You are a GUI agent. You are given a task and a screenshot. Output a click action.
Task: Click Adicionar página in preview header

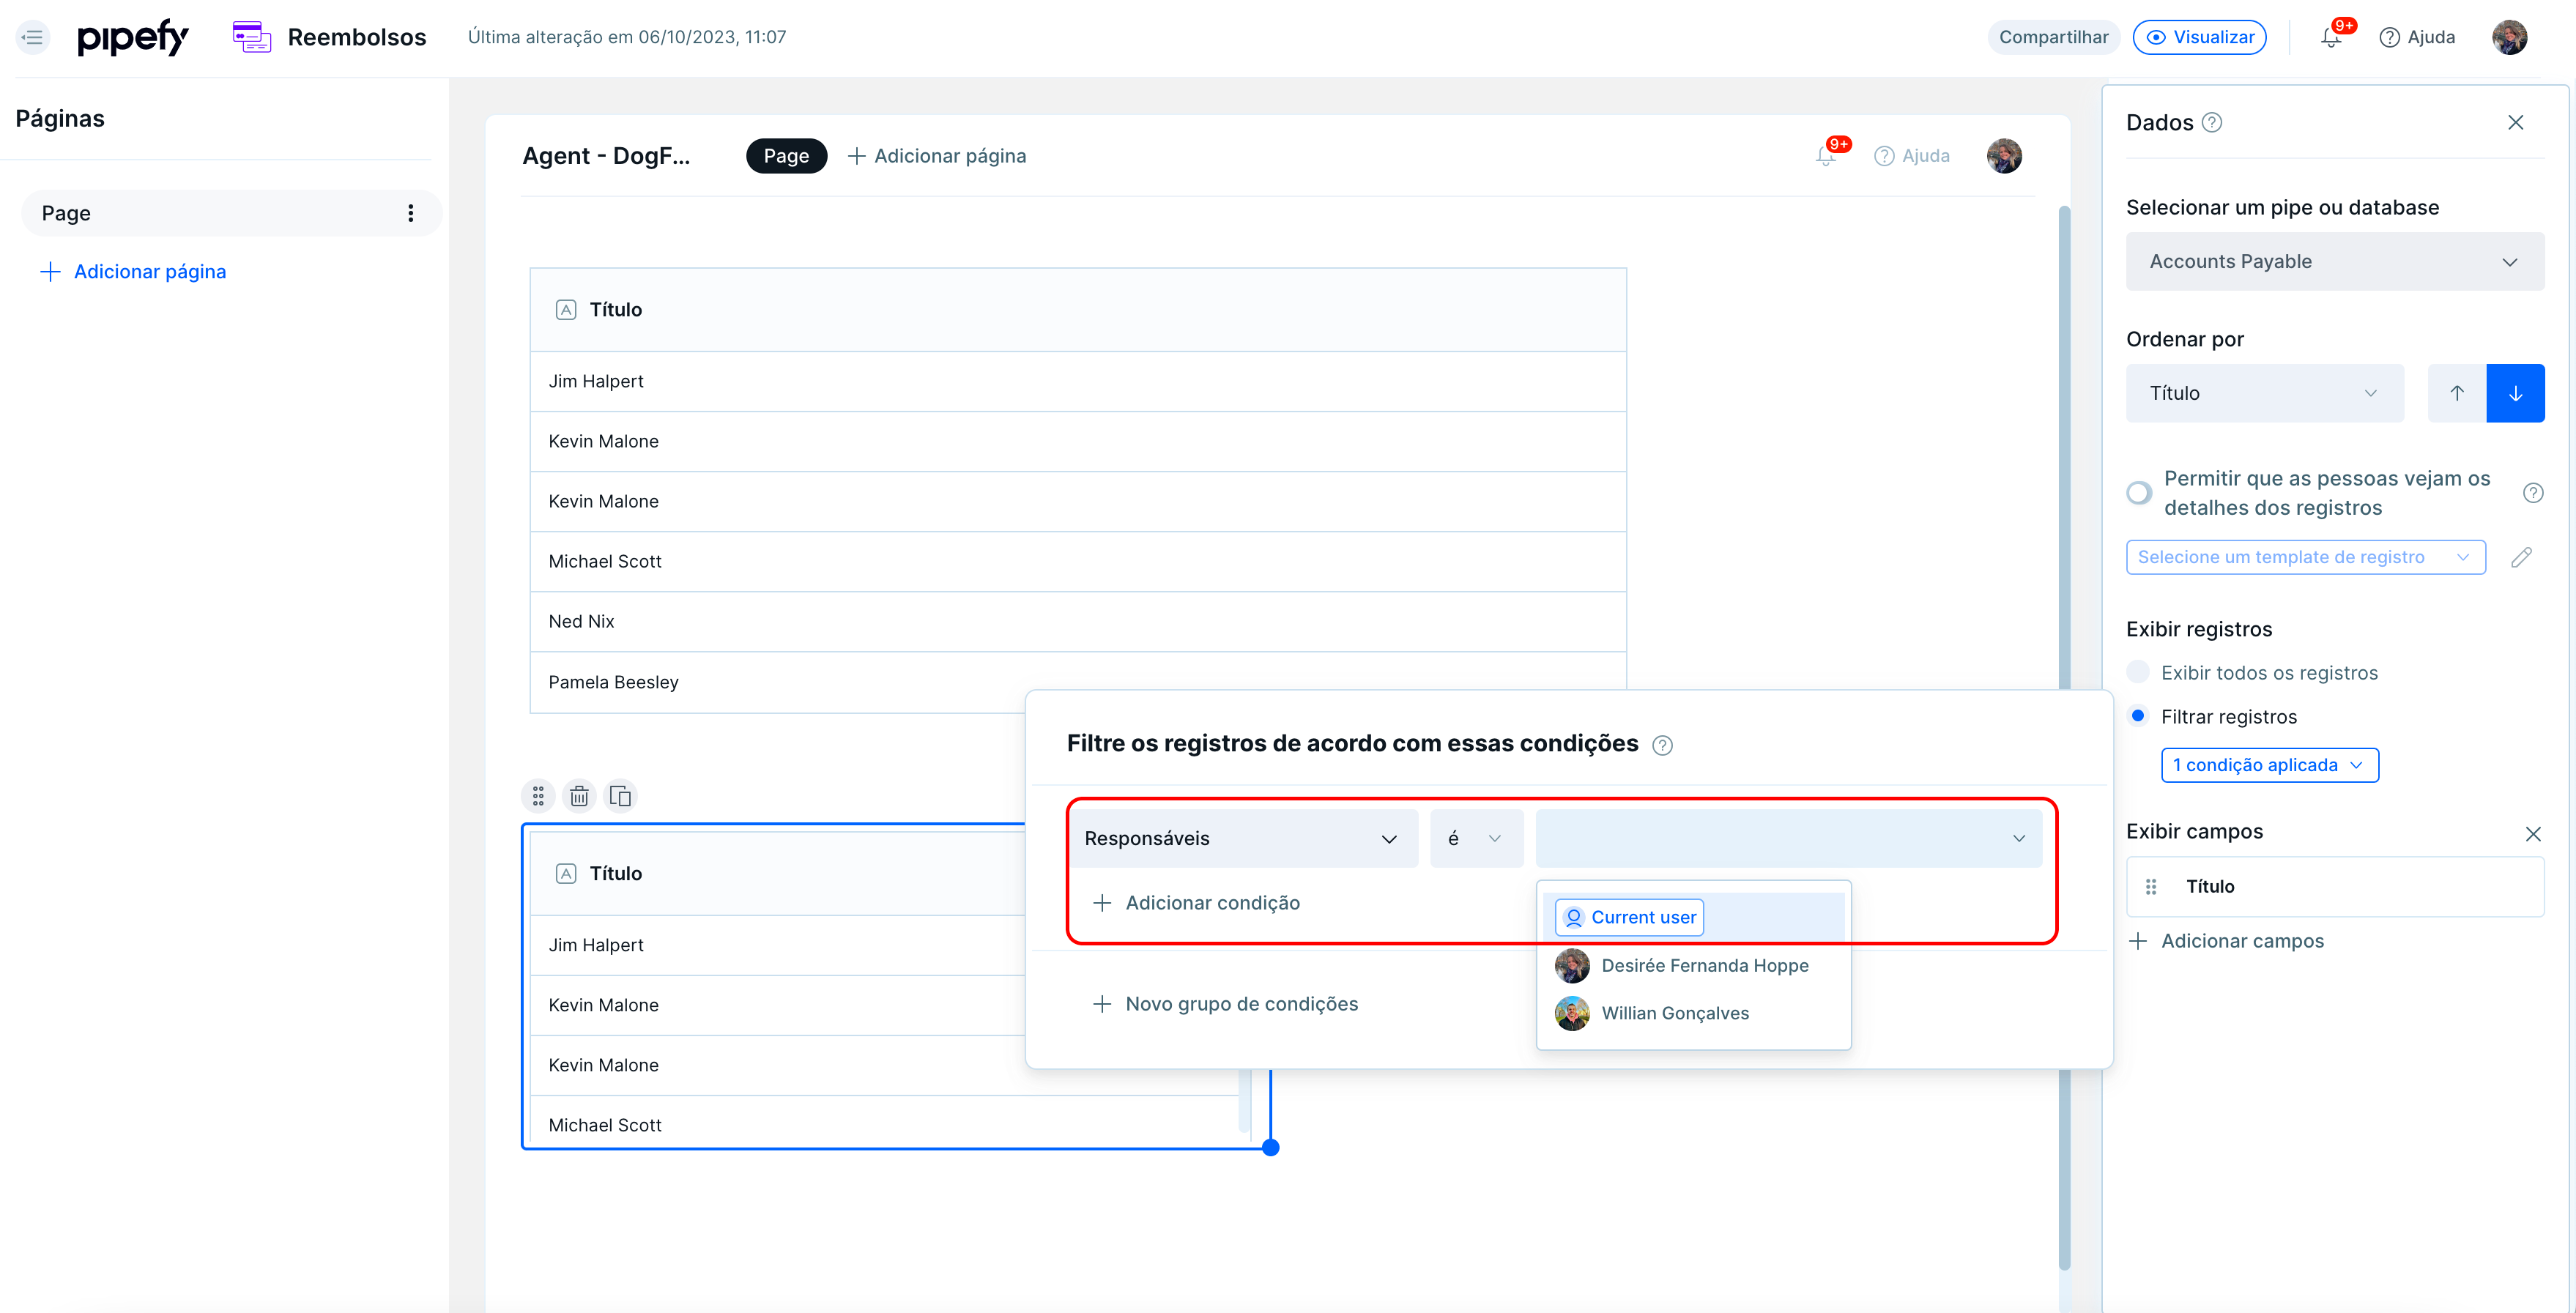[936, 155]
